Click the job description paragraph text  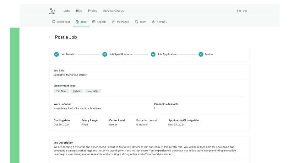[x=145, y=151]
